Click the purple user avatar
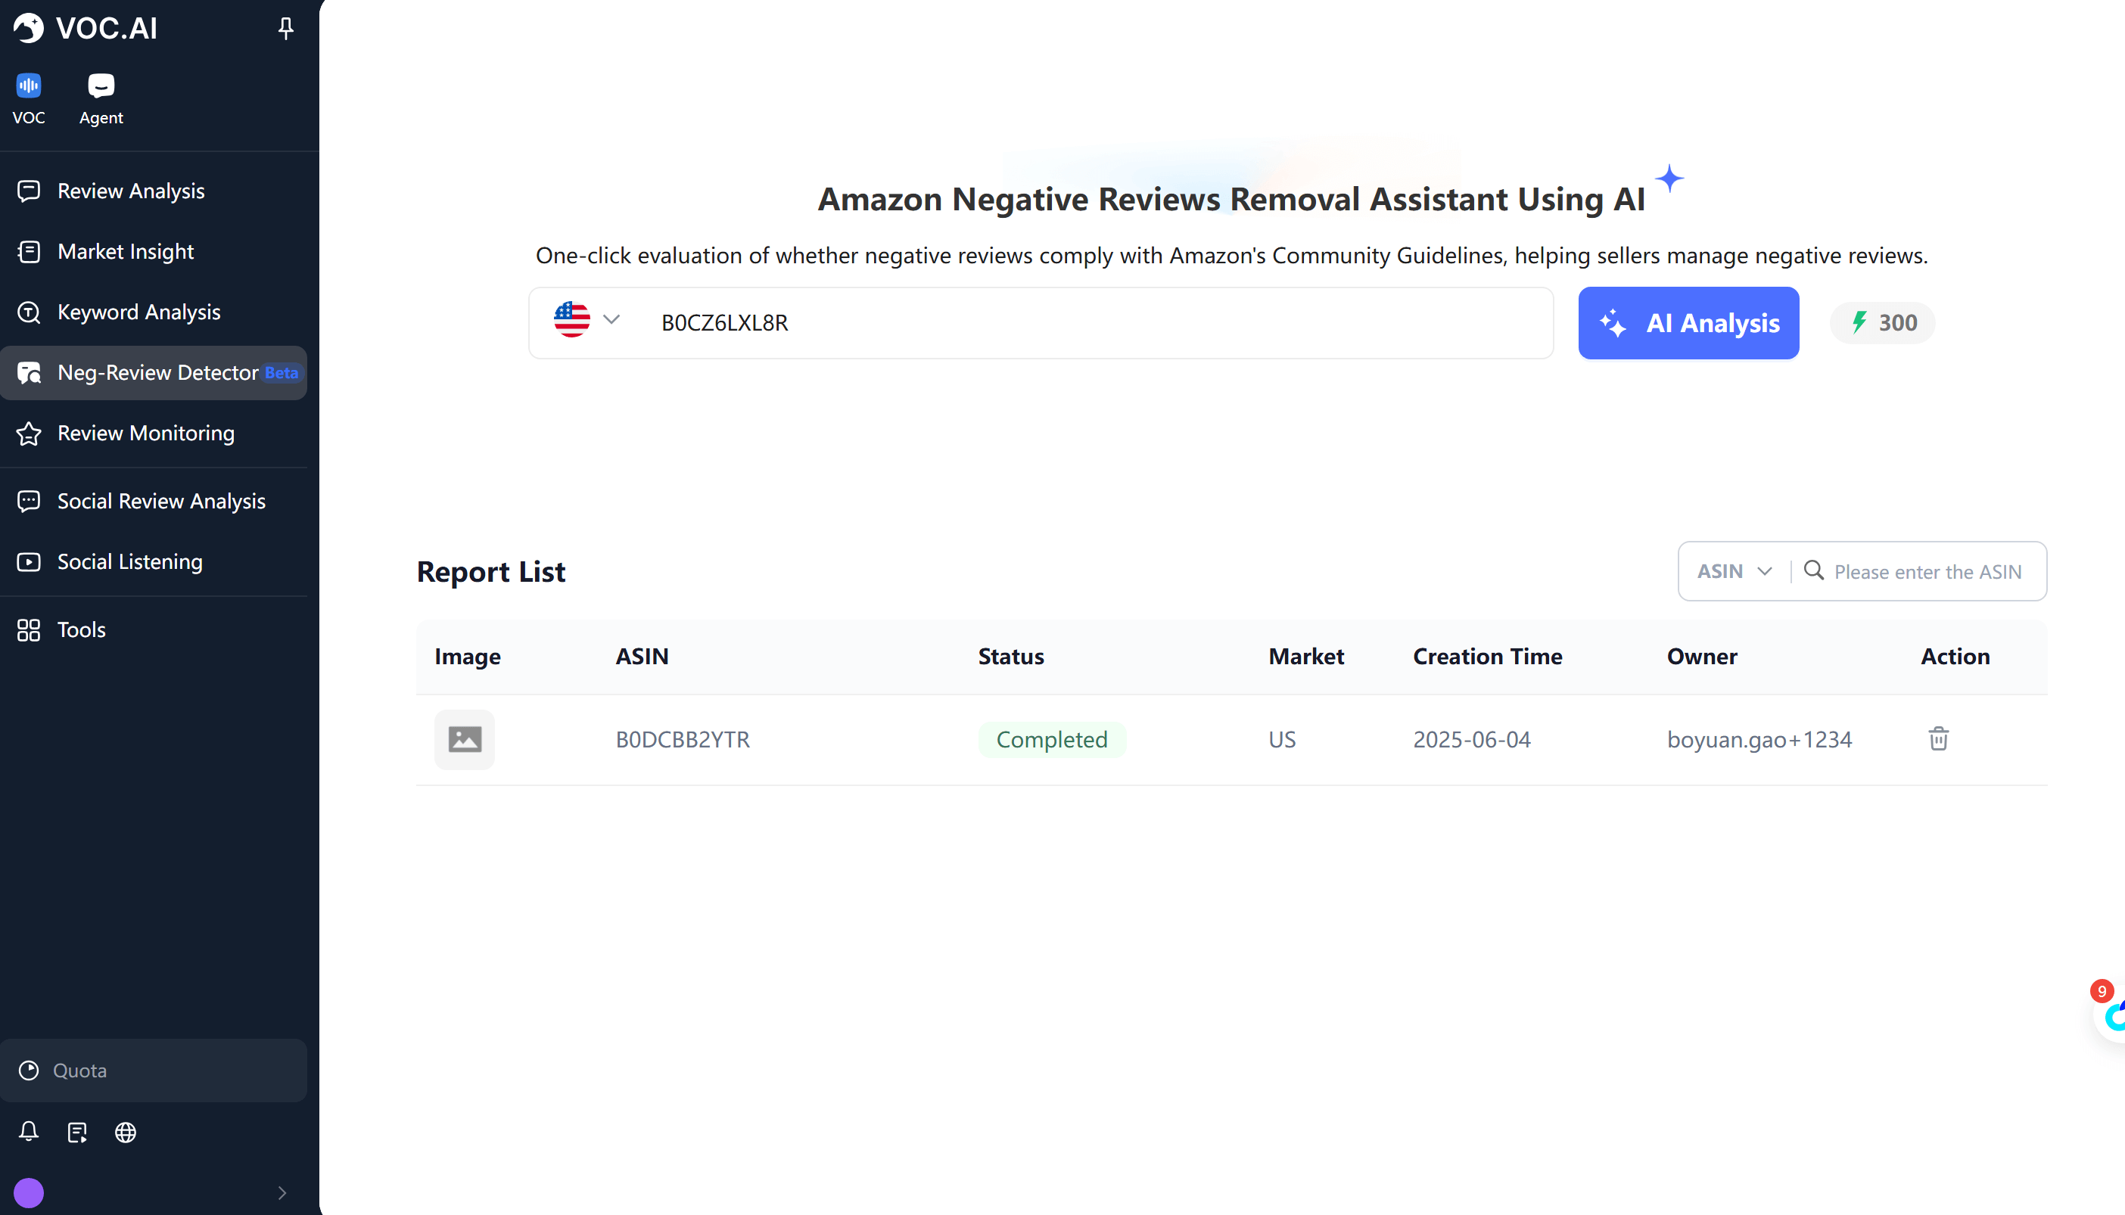The image size is (2125, 1215). click(x=28, y=1192)
